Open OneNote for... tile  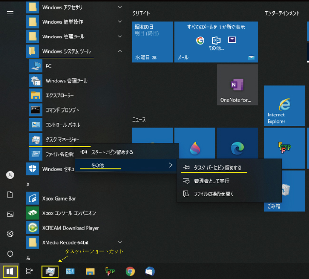(x=237, y=85)
